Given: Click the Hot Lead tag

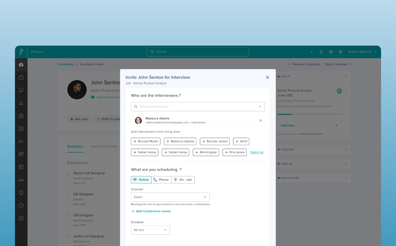Looking at the screenshot, I should point(79,119).
